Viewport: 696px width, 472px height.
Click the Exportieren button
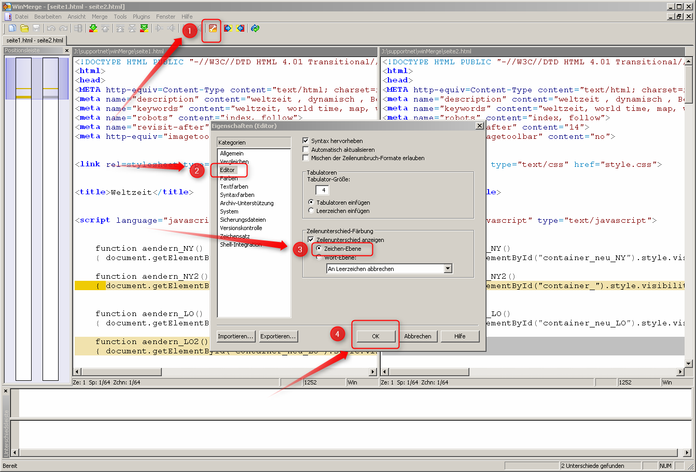coord(278,336)
